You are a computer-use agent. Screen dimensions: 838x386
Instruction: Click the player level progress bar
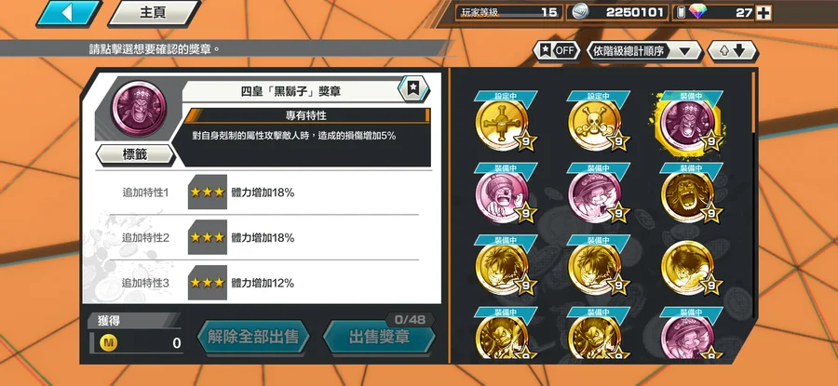[508, 13]
